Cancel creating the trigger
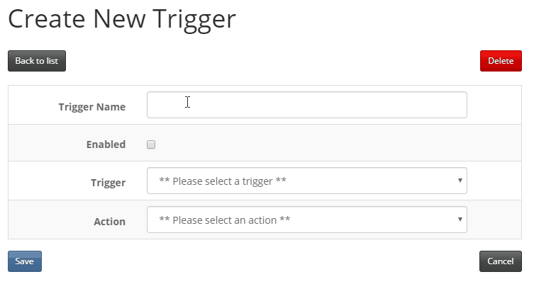This screenshot has width=534, height=284. pos(500,261)
